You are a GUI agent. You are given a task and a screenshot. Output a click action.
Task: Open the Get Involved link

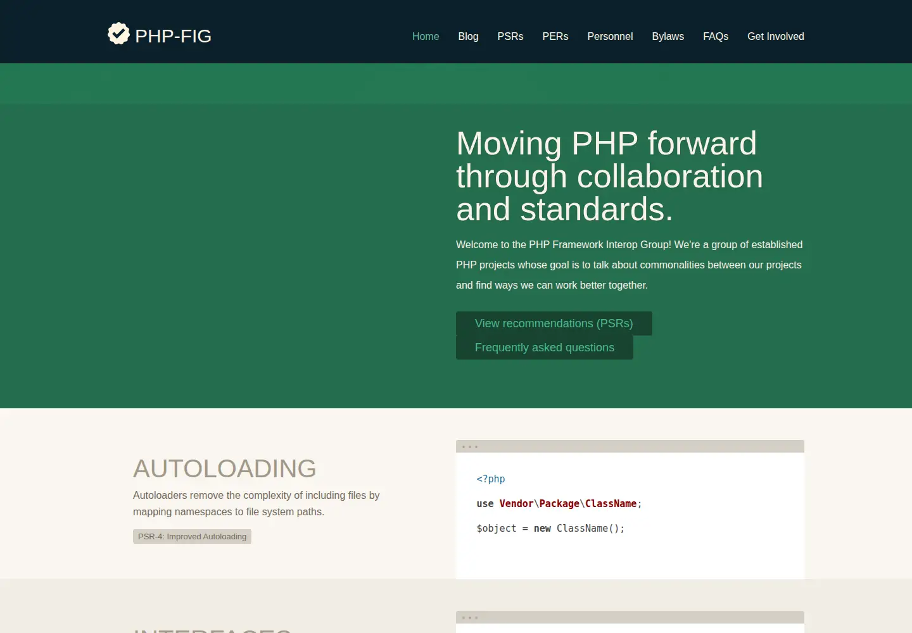[776, 37]
